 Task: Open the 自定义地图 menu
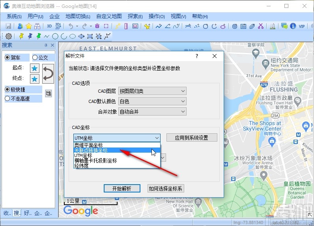tap(109, 17)
